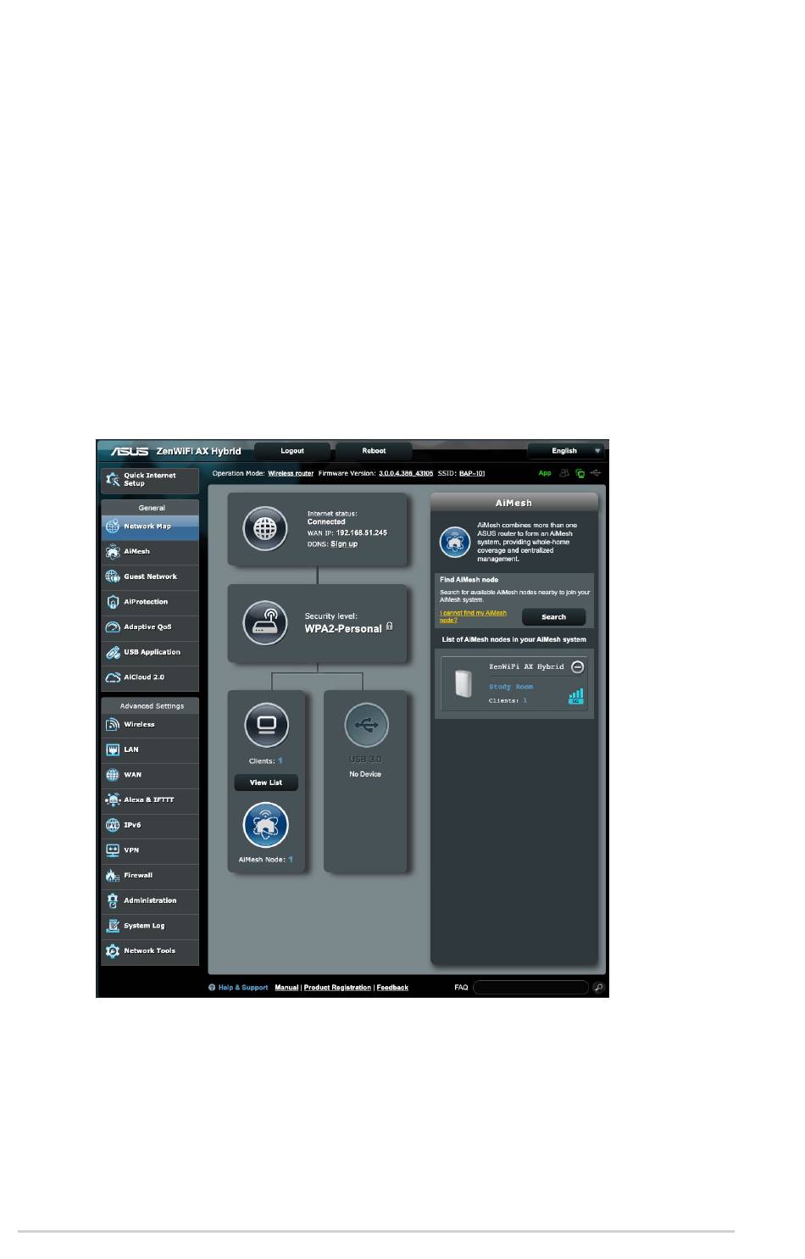Click the Clients computer monitor icon
805x1259 pixels.
266,725
